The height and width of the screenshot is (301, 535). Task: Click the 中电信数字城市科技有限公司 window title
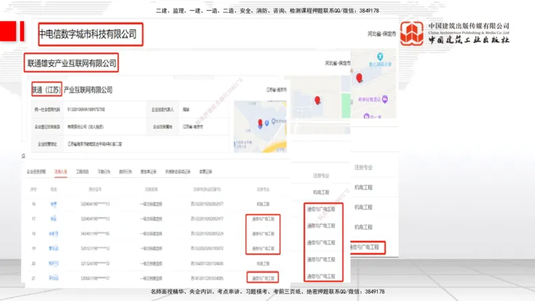point(88,34)
